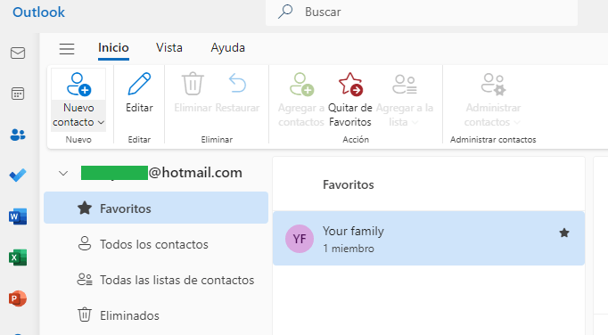This screenshot has height=335, width=608.
Task: Collapse the hotmail.com account folder chevron
Action: pyautogui.click(x=63, y=173)
